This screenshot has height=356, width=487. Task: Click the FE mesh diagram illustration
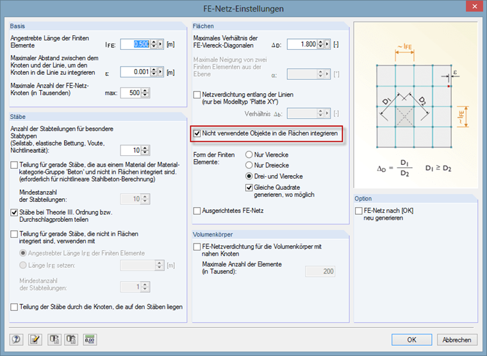pyautogui.click(x=416, y=105)
